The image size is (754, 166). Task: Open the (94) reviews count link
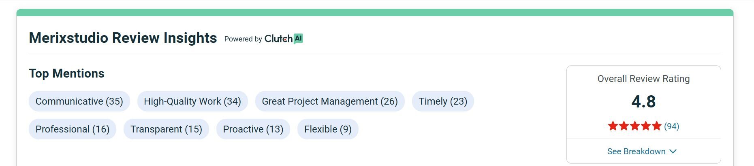(671, 126)
